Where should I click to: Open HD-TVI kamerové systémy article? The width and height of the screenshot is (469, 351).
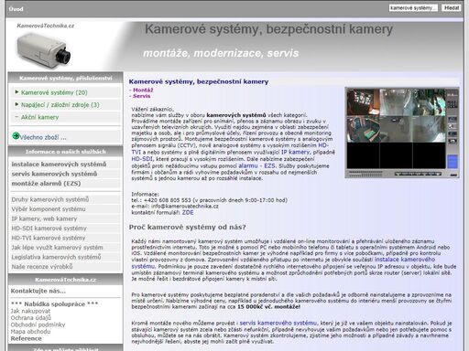click(x=49, y=238)
